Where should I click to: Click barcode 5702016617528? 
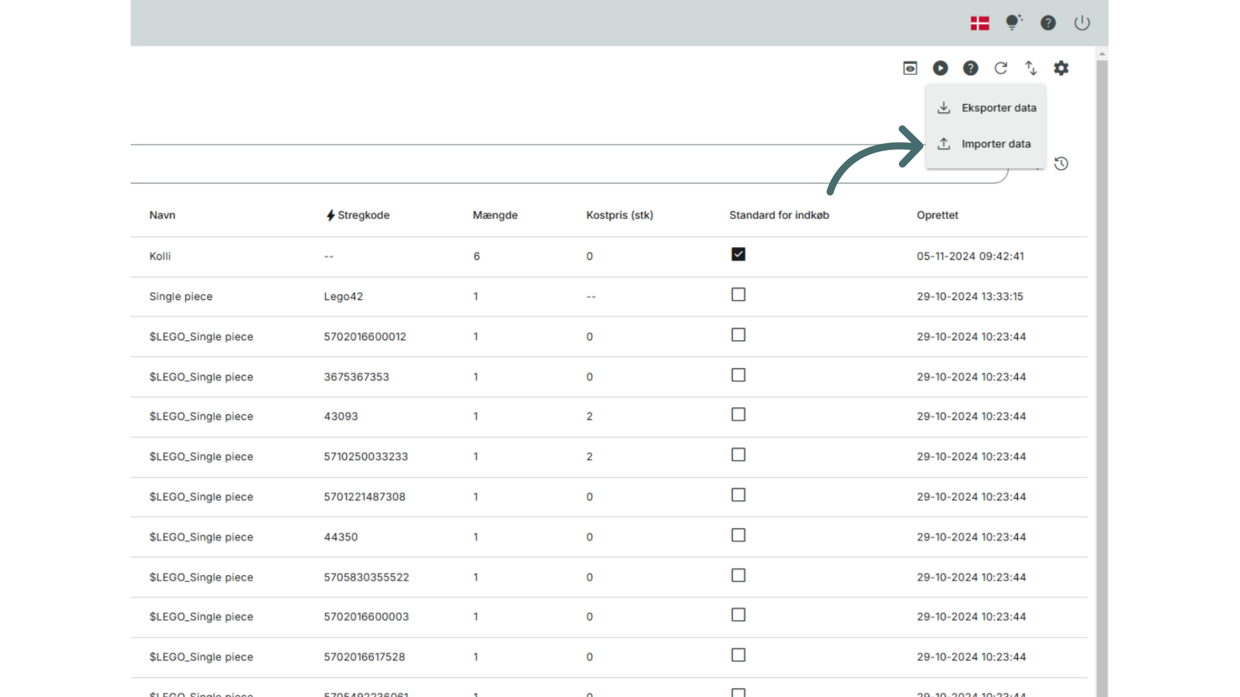coord(364,657)
